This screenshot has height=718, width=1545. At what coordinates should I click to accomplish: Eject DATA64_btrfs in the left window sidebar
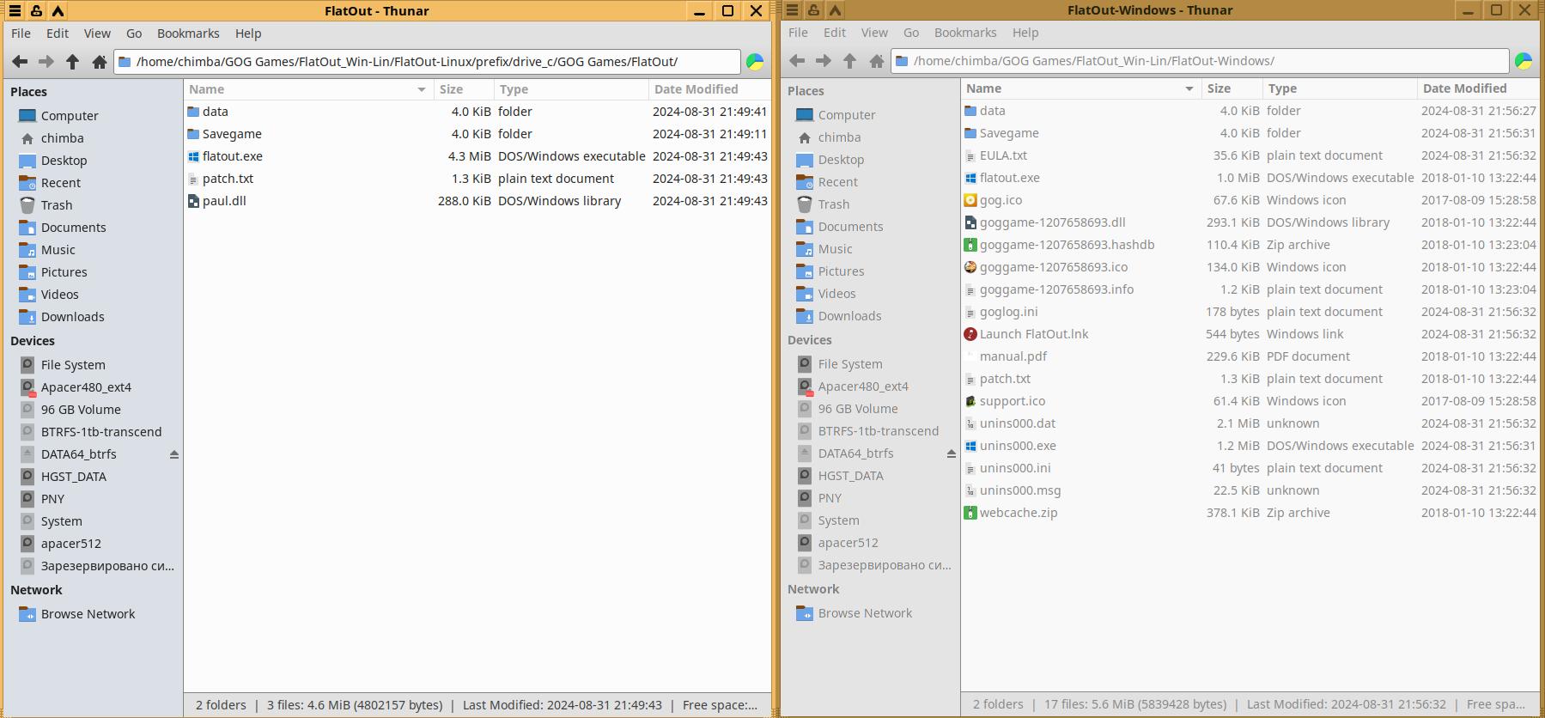pyautogui.click(x=174, y=454)
